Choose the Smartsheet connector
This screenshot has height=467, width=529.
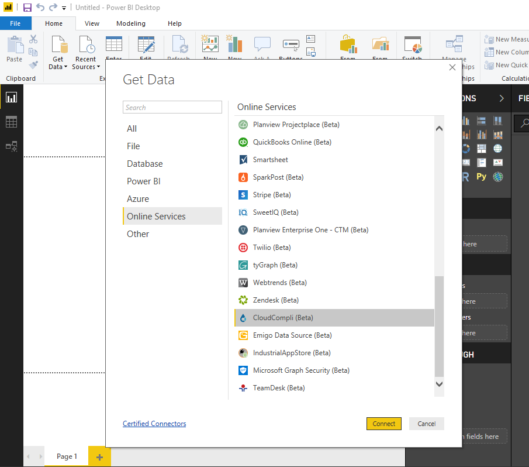click(x=334, y=160)
